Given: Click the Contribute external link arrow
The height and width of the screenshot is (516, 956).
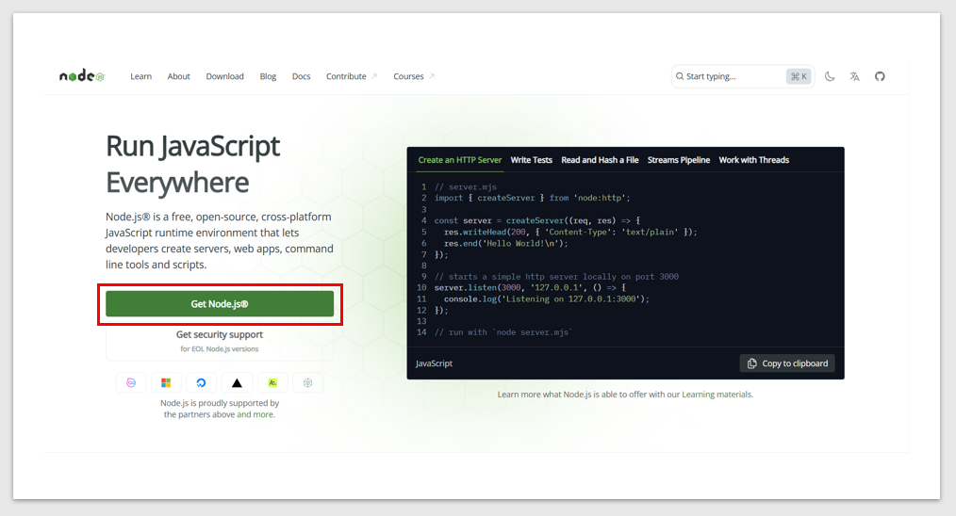Looking at the screenshot, I should (374, 76).
